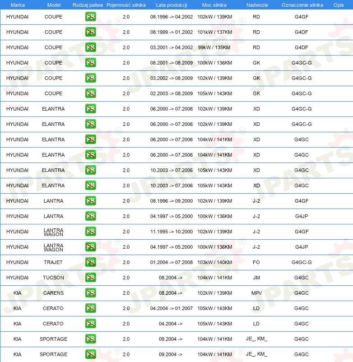Click fuel icon in Coupe 101kW / 137KM row

tap(90, 32)
